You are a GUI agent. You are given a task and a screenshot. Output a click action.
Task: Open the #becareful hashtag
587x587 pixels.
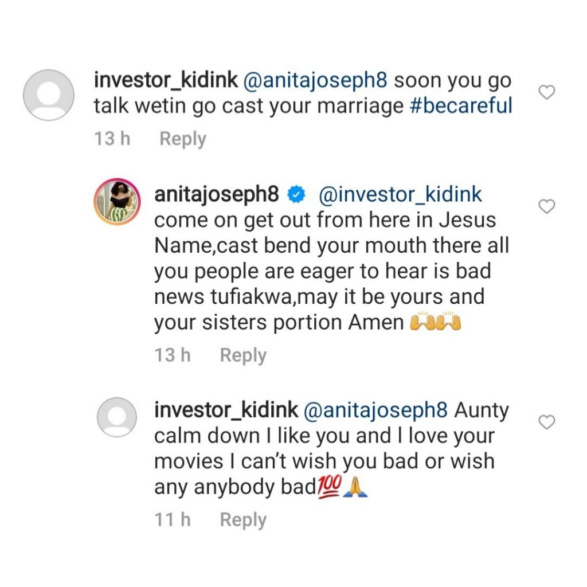point(461,107)
